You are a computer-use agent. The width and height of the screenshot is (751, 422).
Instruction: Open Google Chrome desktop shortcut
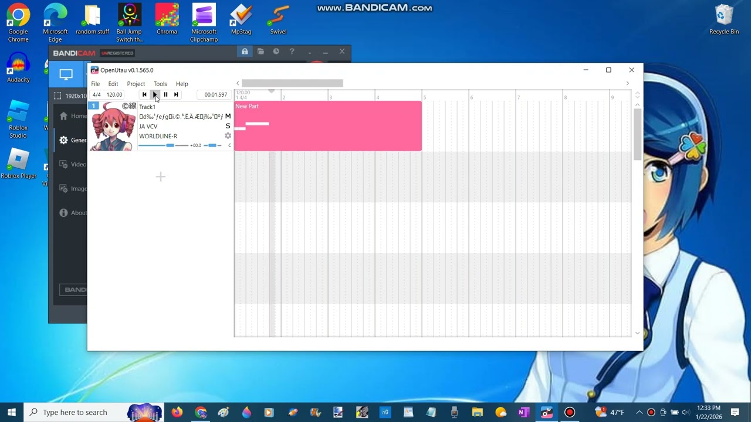18,23
